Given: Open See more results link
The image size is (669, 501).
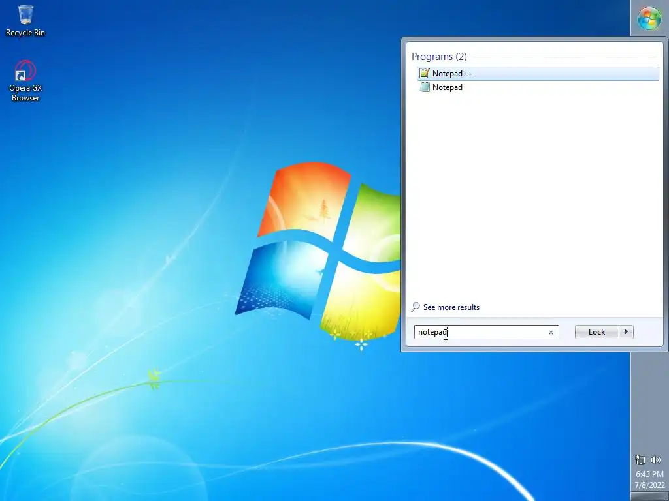Looking at the screenshot, I should 451,307.
